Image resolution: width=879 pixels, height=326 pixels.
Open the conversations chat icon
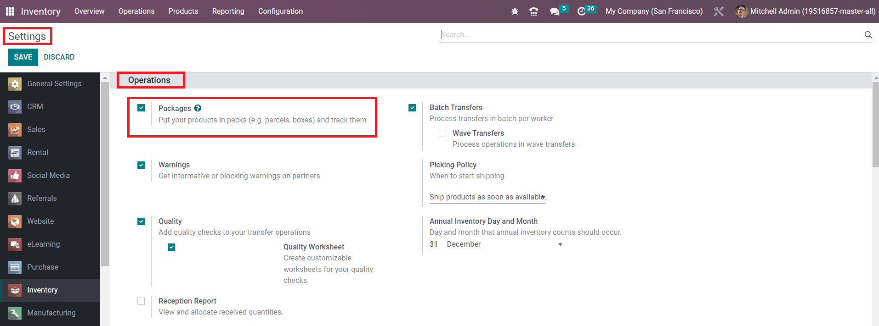point(555,11)
